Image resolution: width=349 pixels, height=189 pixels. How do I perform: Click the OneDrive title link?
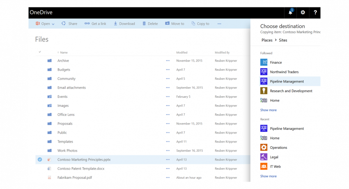(x=41, y=12)
